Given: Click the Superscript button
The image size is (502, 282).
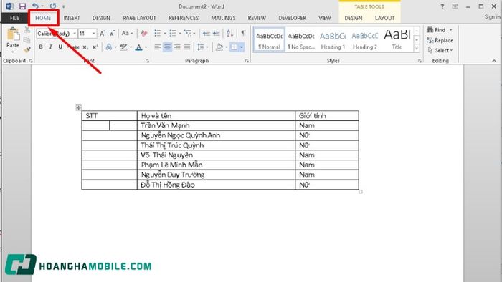Looking at the screenshot, I should click(x=95, y=47).
